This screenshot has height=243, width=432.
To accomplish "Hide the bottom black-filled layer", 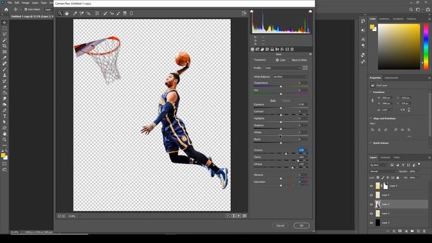I will 371,223.
